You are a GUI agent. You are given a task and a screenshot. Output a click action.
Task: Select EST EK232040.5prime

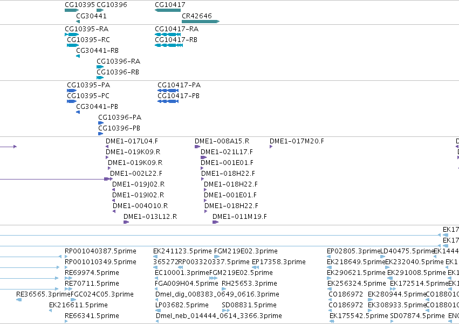(x=388, y=267)
